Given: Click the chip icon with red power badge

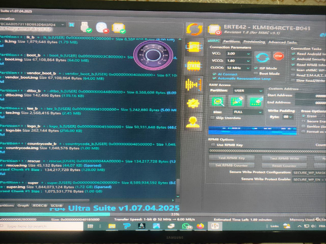Looking at the screenshot, I should pyautogui.click(x=214, y=30).
